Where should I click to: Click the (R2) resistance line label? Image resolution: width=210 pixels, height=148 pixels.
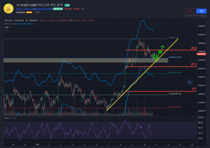[x=194, y=48]
